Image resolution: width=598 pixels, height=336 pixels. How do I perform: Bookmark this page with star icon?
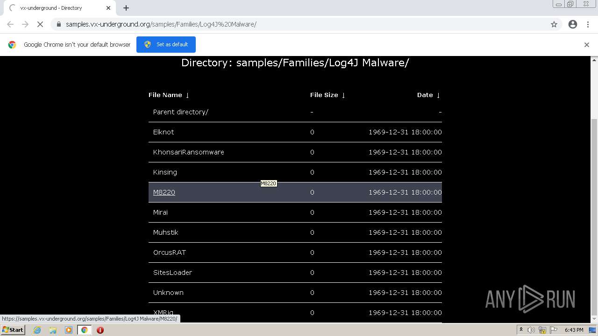[x=554, y=24]
